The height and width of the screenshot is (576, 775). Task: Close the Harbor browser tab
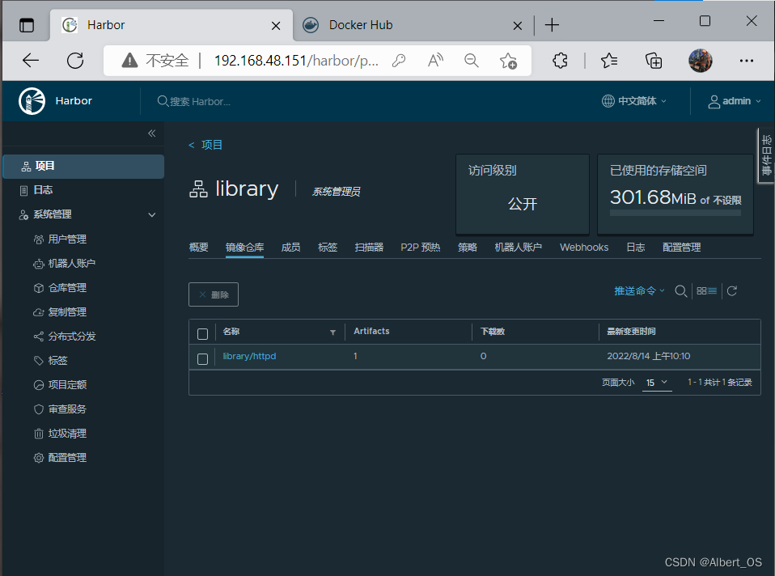276,25
